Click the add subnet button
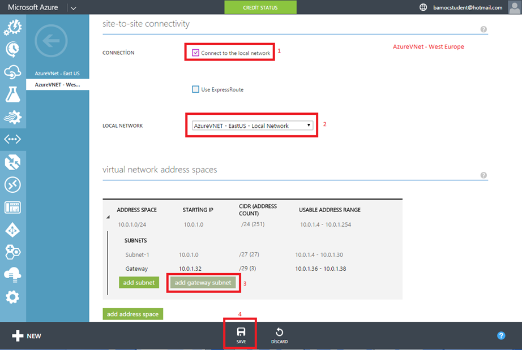Screen dimensions: 522x350 click(x=139, y=283)
